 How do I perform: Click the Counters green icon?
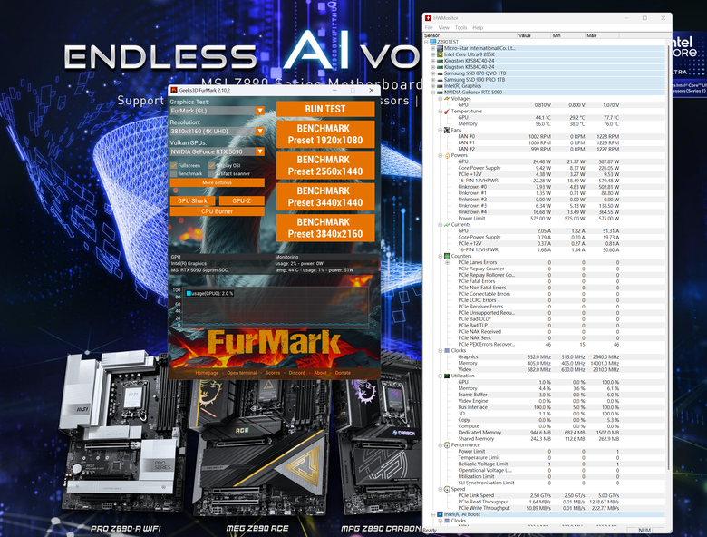pyautogui.click(x=447, y=256)
